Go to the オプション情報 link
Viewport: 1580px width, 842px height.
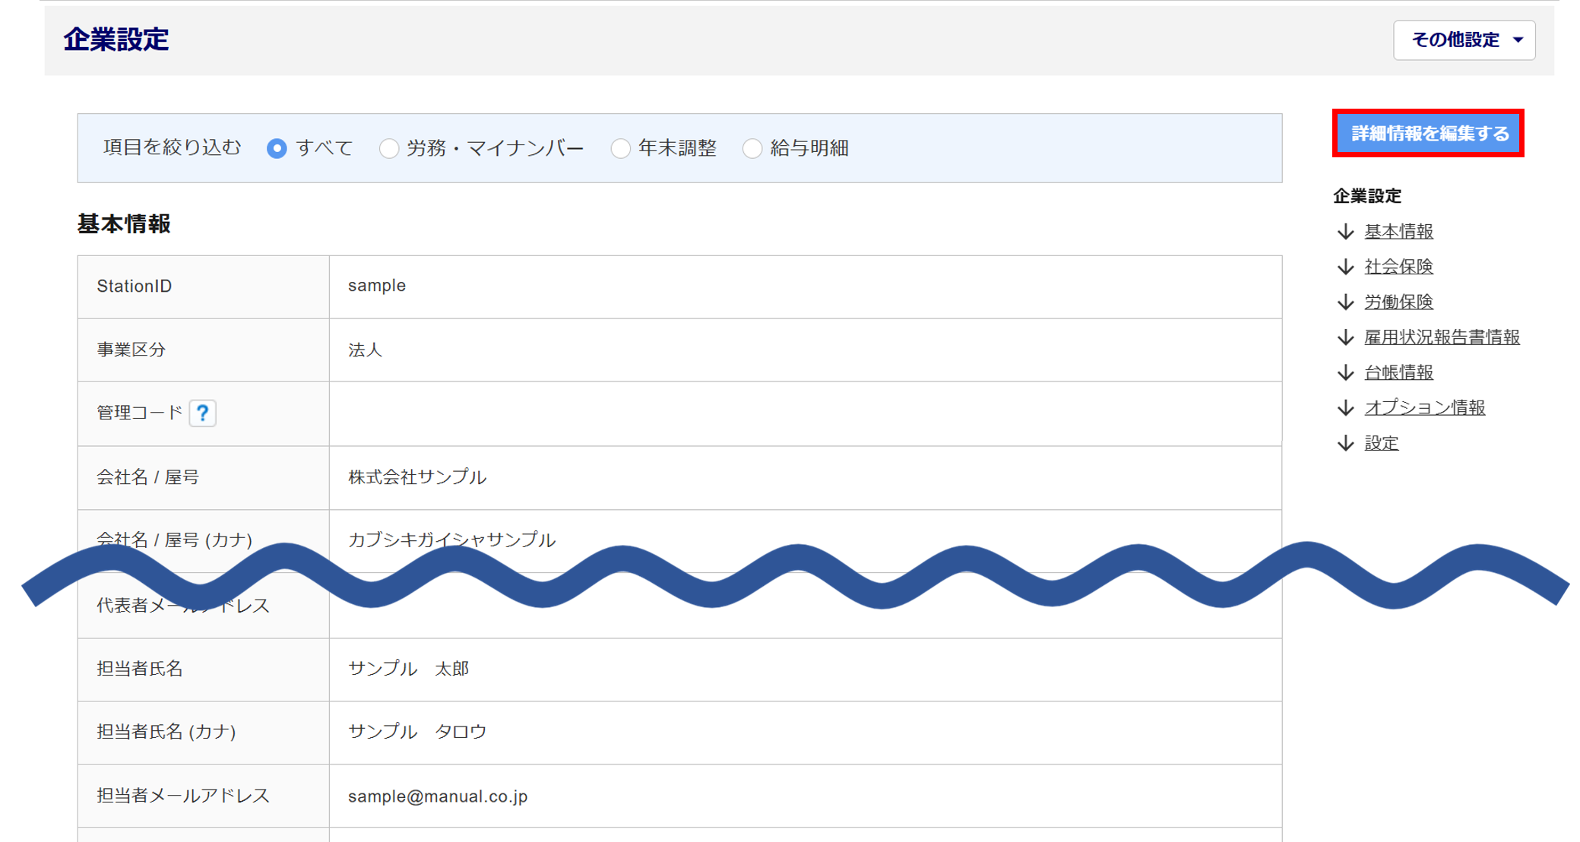[1424, 408]
